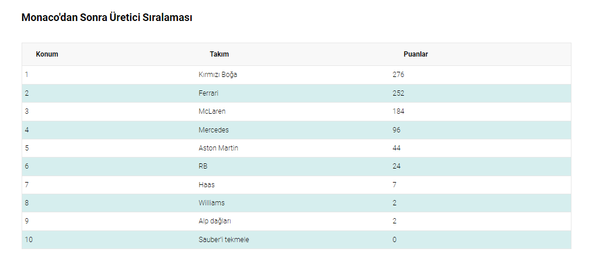Click the Takım column header
Viewport: 589px width, 259px height.
pyautogui.click(x=219, y=54)
